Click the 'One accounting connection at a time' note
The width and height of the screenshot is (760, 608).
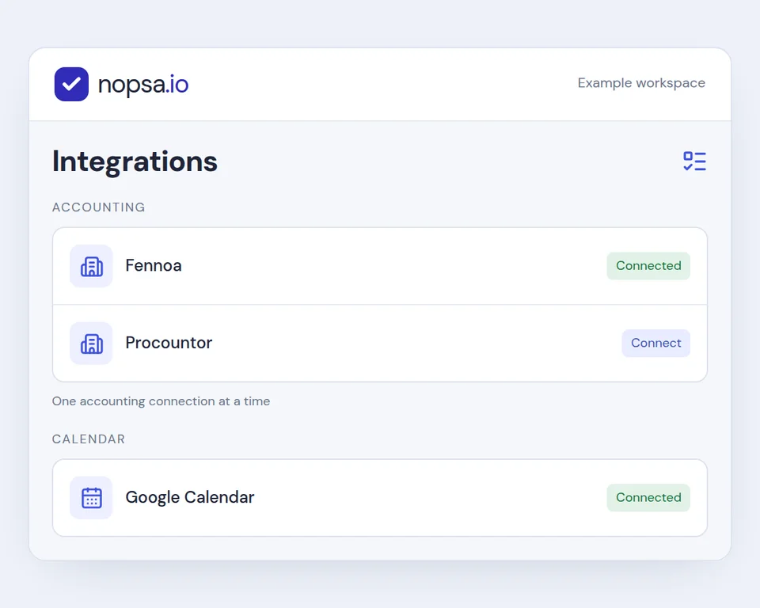(x=161, y=401)
